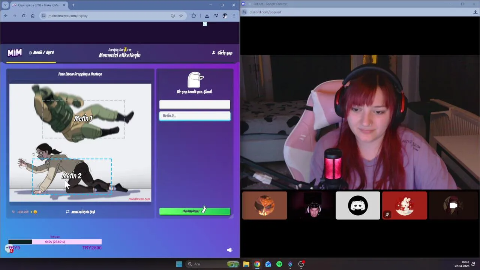
Task: Select participant tile with camera icon
Action: 454,205
